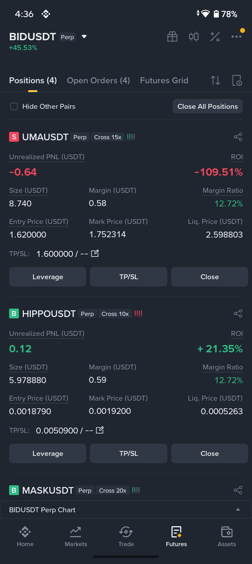The image size is (252, 564).
Task: Open Markets in bottom navigation
Action: click(76, 536)
